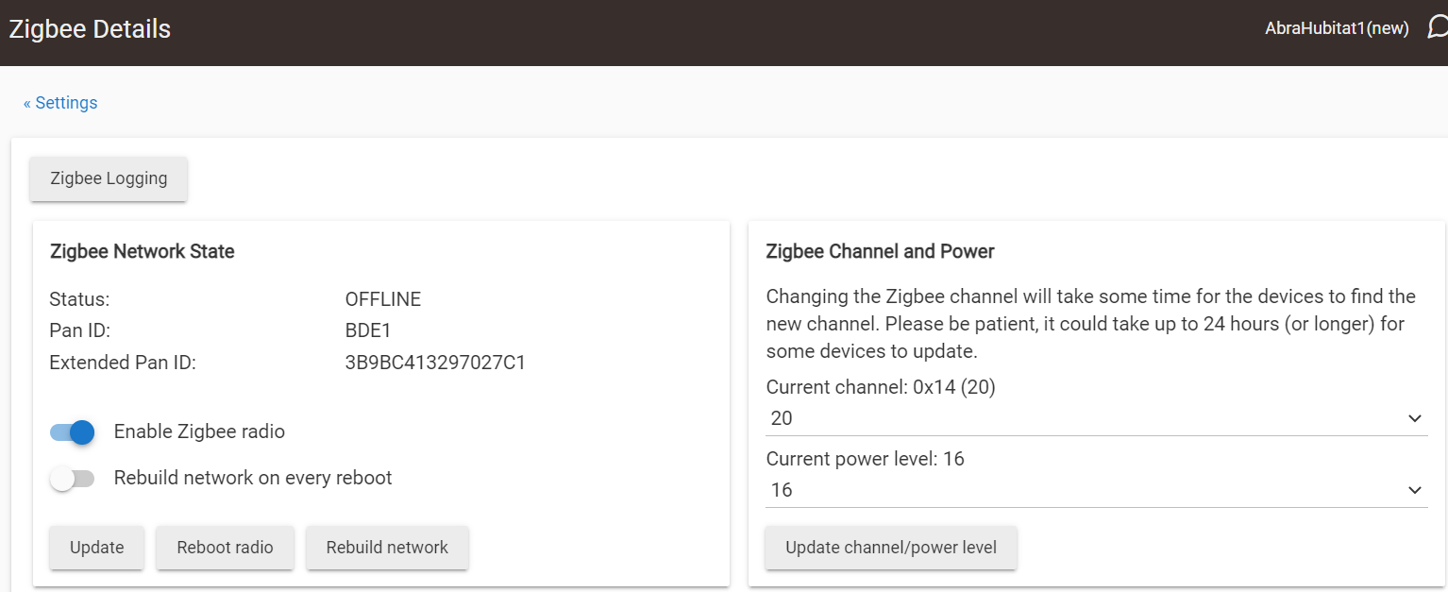Click the power level dropdown chevron arrow
The width and height of the screenshot is (1448, 592).
(x=1414, y=490)
